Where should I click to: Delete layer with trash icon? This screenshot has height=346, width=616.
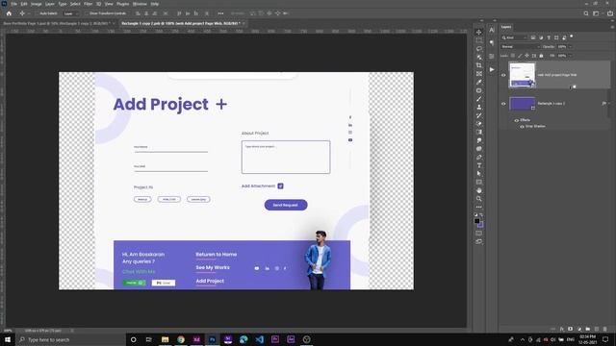[605, 329]
